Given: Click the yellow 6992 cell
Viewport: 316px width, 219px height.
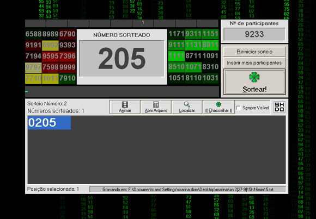Looking at the screenshot, I should pos(50,45).
